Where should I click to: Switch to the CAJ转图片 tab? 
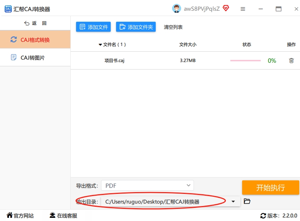tap(35, 57)
